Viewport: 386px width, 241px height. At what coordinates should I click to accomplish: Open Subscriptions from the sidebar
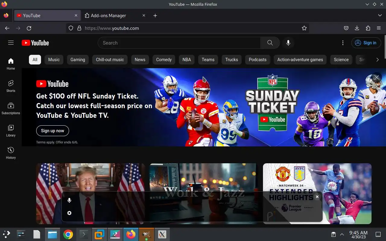tap(11, 108)
